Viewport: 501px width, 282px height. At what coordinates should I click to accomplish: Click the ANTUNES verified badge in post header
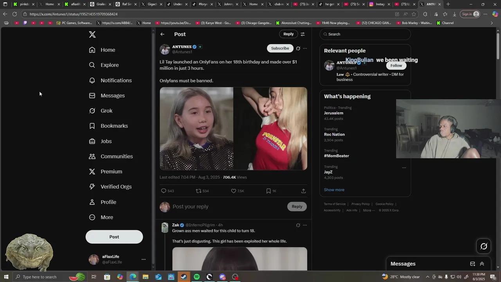(195, 47)
